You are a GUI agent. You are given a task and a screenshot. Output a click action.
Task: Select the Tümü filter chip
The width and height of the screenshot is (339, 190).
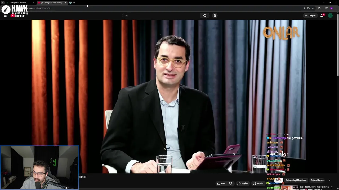279,180
